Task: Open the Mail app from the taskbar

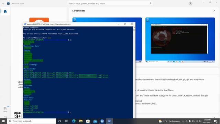Action: (95, 121)
